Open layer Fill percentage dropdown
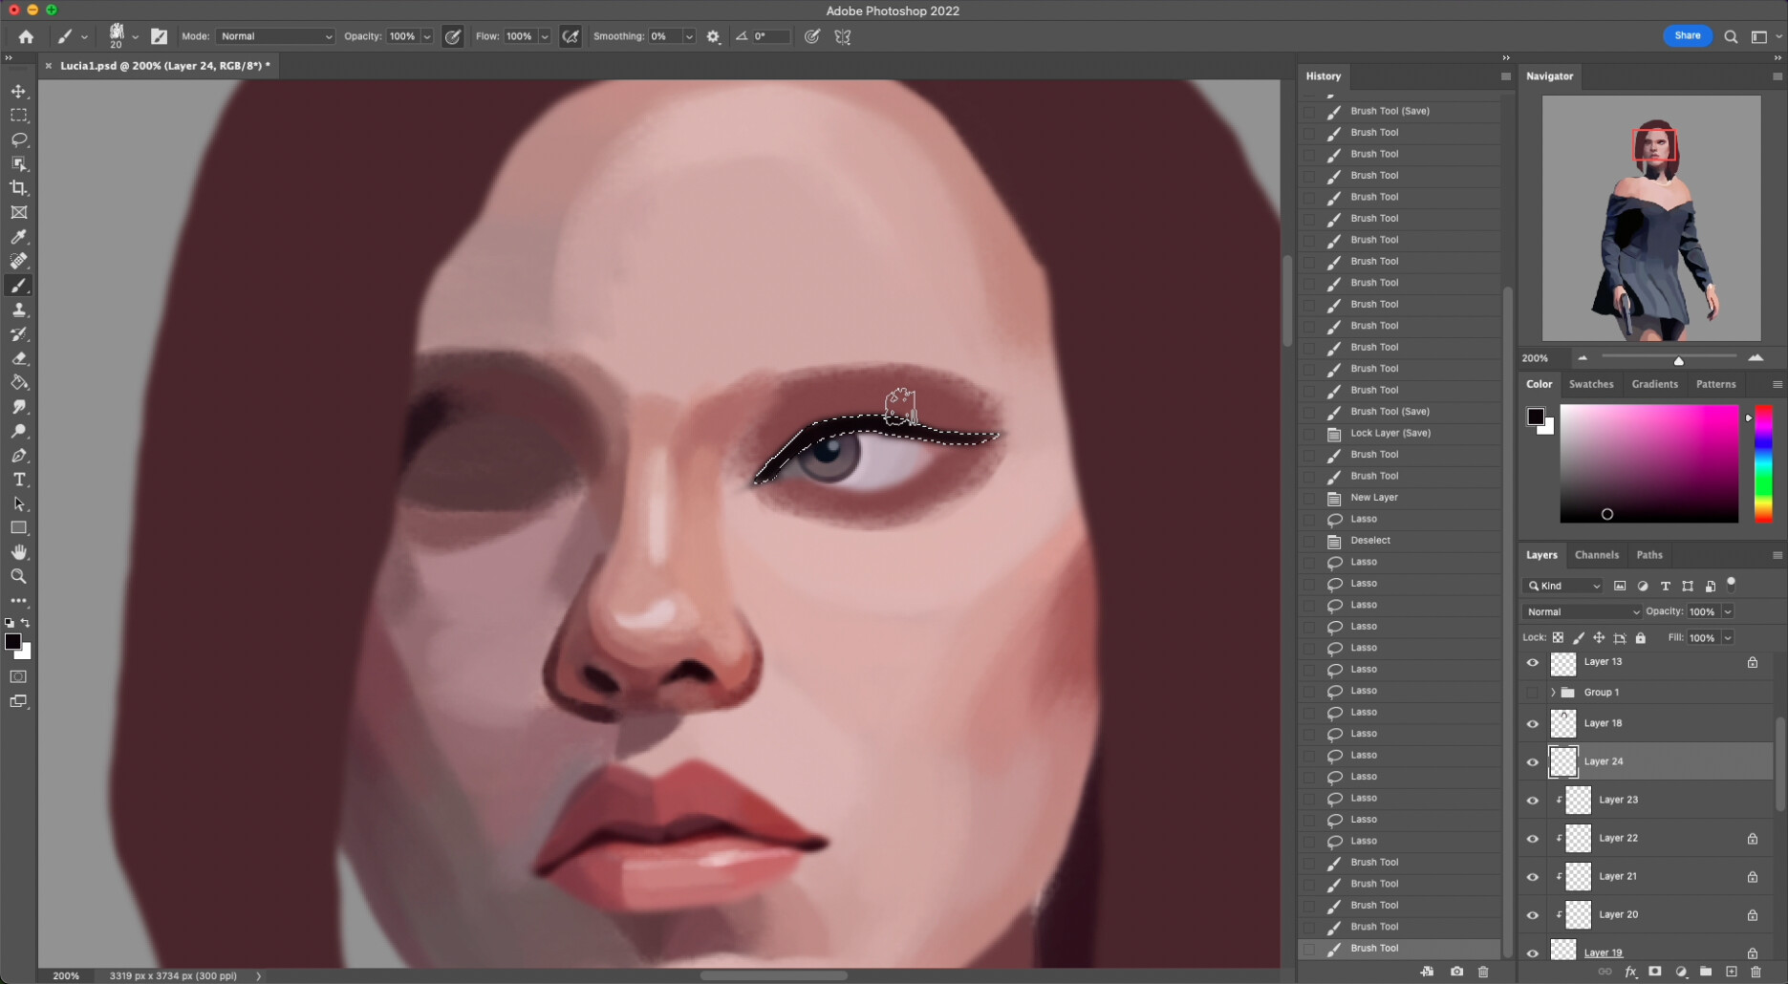1788x984 pixels. [1728, 638]
